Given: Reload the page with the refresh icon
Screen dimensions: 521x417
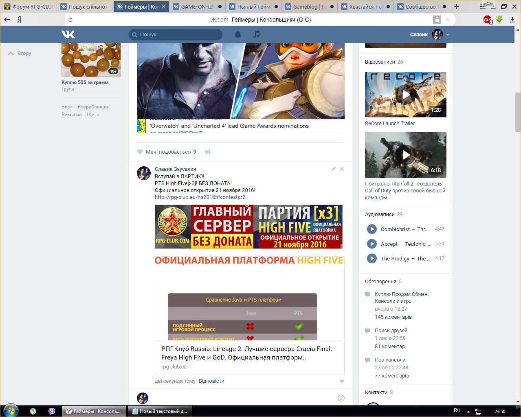Looking at the screenshot, I should click(x=70, y=20).
